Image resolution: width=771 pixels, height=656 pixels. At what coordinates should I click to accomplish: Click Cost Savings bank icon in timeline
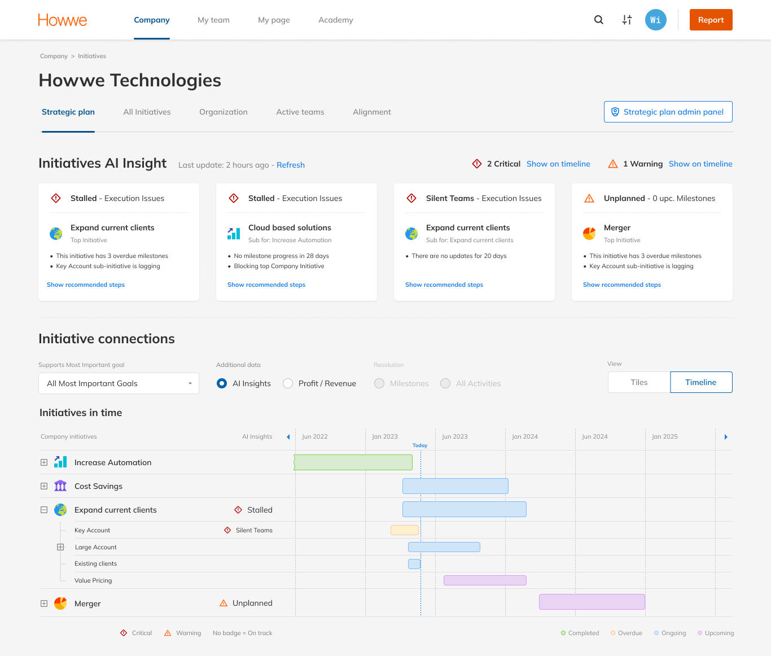[60, 486]
